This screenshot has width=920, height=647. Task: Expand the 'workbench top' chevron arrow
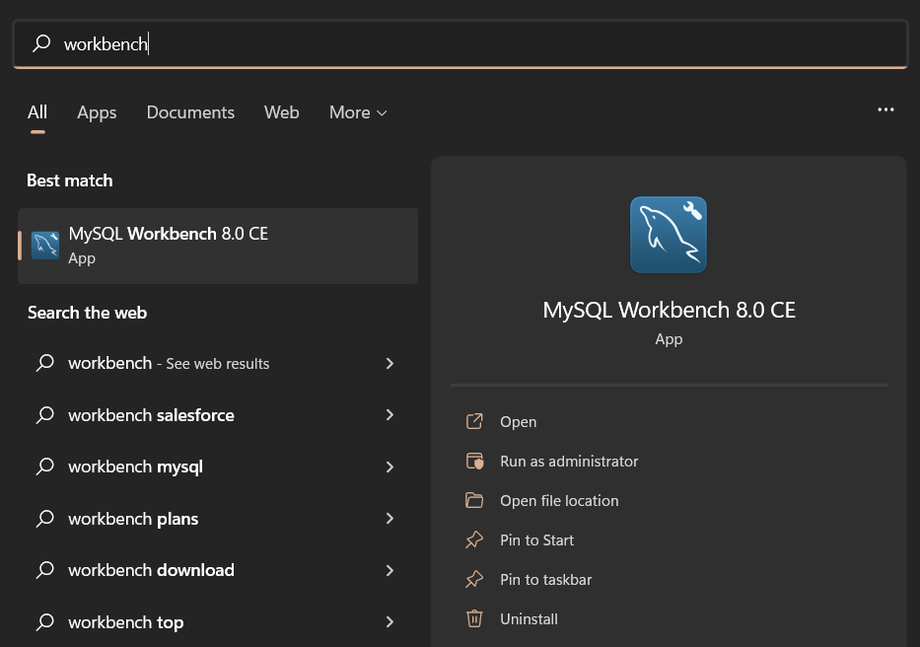[389, 621]
